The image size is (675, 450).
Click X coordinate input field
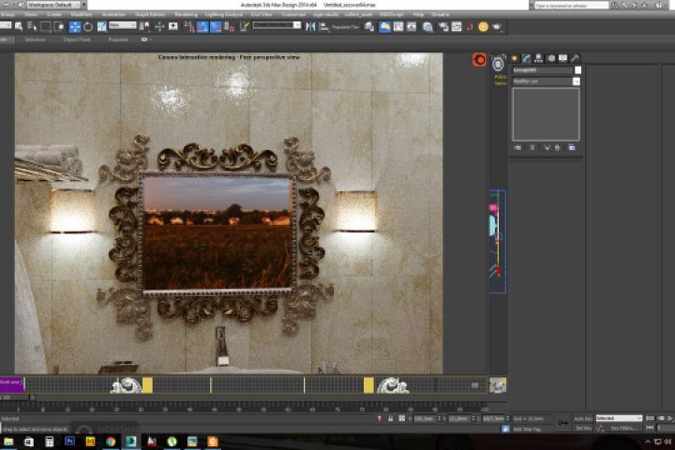click(x=424, y=418)
